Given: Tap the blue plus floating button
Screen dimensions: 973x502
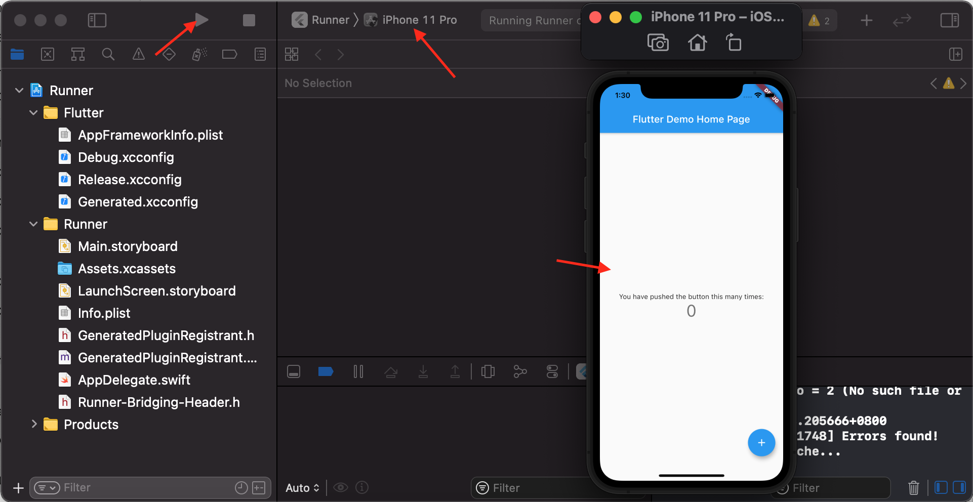Looking at the screenshot, I should (x=761, y=443).
